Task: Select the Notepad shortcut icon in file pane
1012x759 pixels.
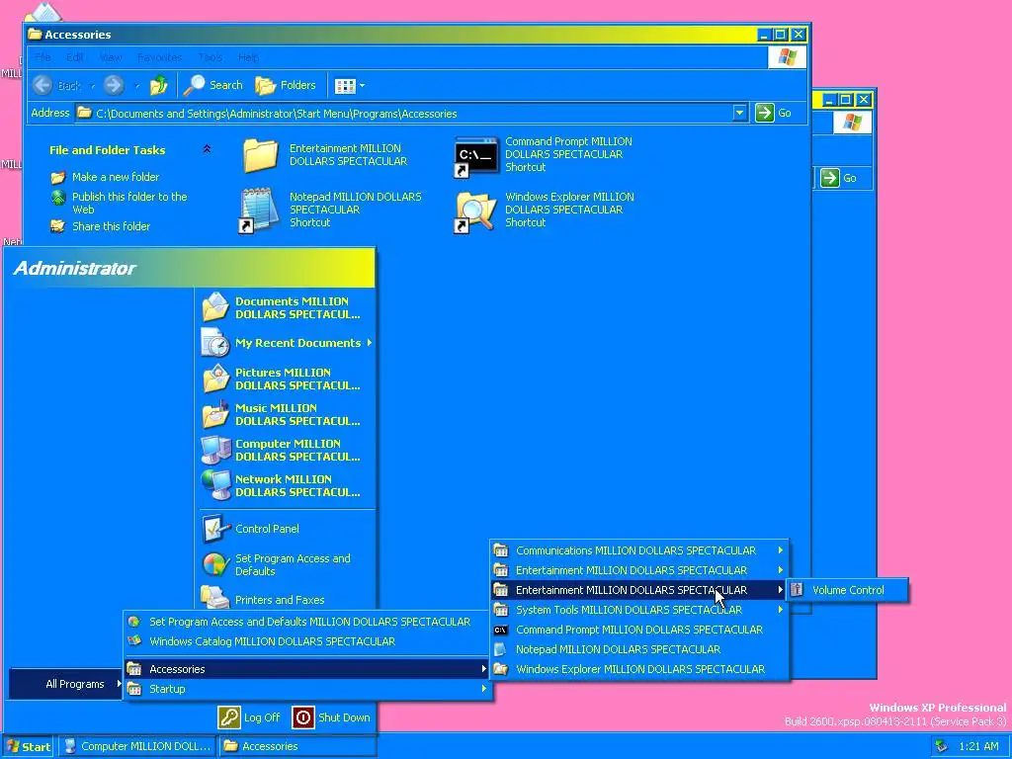Action: tap(260, 211)
